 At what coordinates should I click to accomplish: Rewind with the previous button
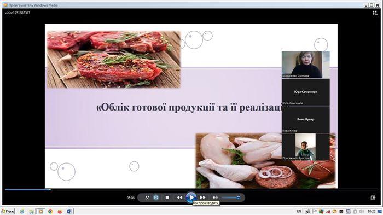click(x=179, y=197)
